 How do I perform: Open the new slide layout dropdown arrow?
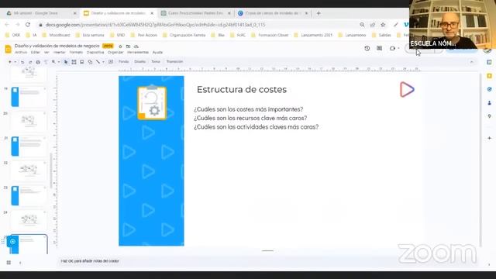[x=15, y=62]
